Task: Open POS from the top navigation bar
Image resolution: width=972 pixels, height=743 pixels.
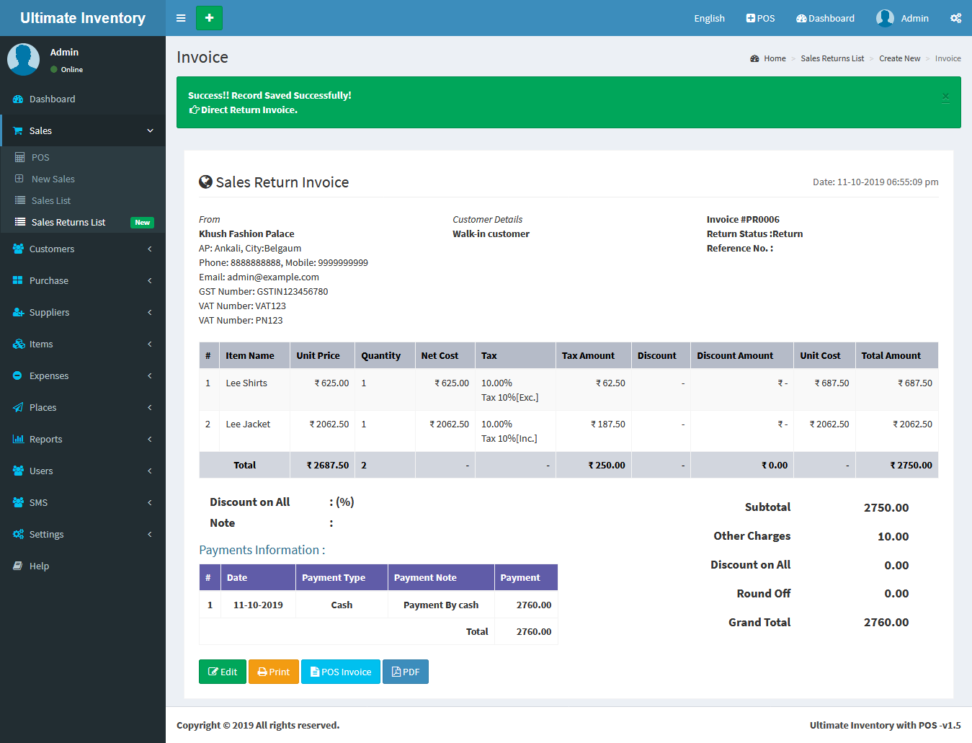Action: pos(760,18)
